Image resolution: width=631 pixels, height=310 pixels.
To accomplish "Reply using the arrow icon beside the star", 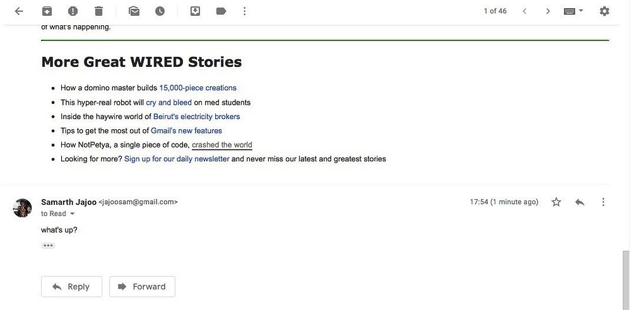I will [580, 202].
